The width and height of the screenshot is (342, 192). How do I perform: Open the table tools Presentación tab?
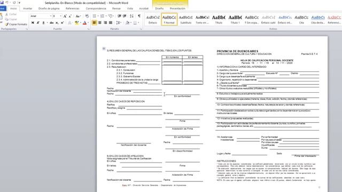pos(177,9)
